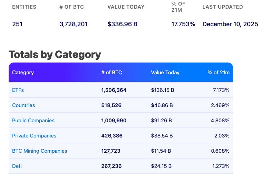Click the $336.96 B total value

(123, 24)
